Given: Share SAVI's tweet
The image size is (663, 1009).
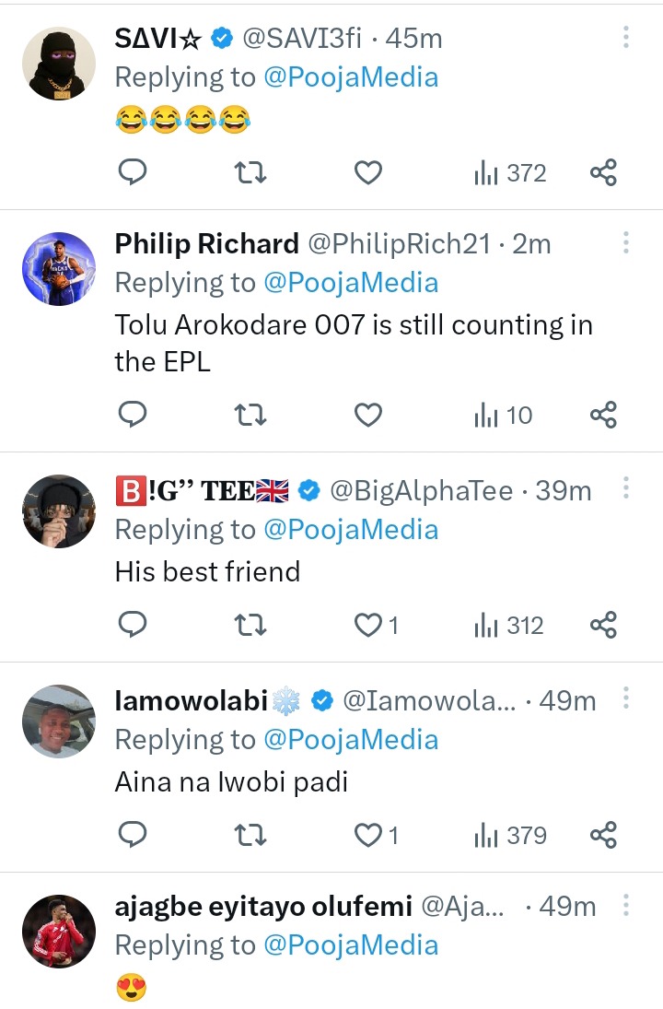Looking at the screenshot, I should coord(603,172).
